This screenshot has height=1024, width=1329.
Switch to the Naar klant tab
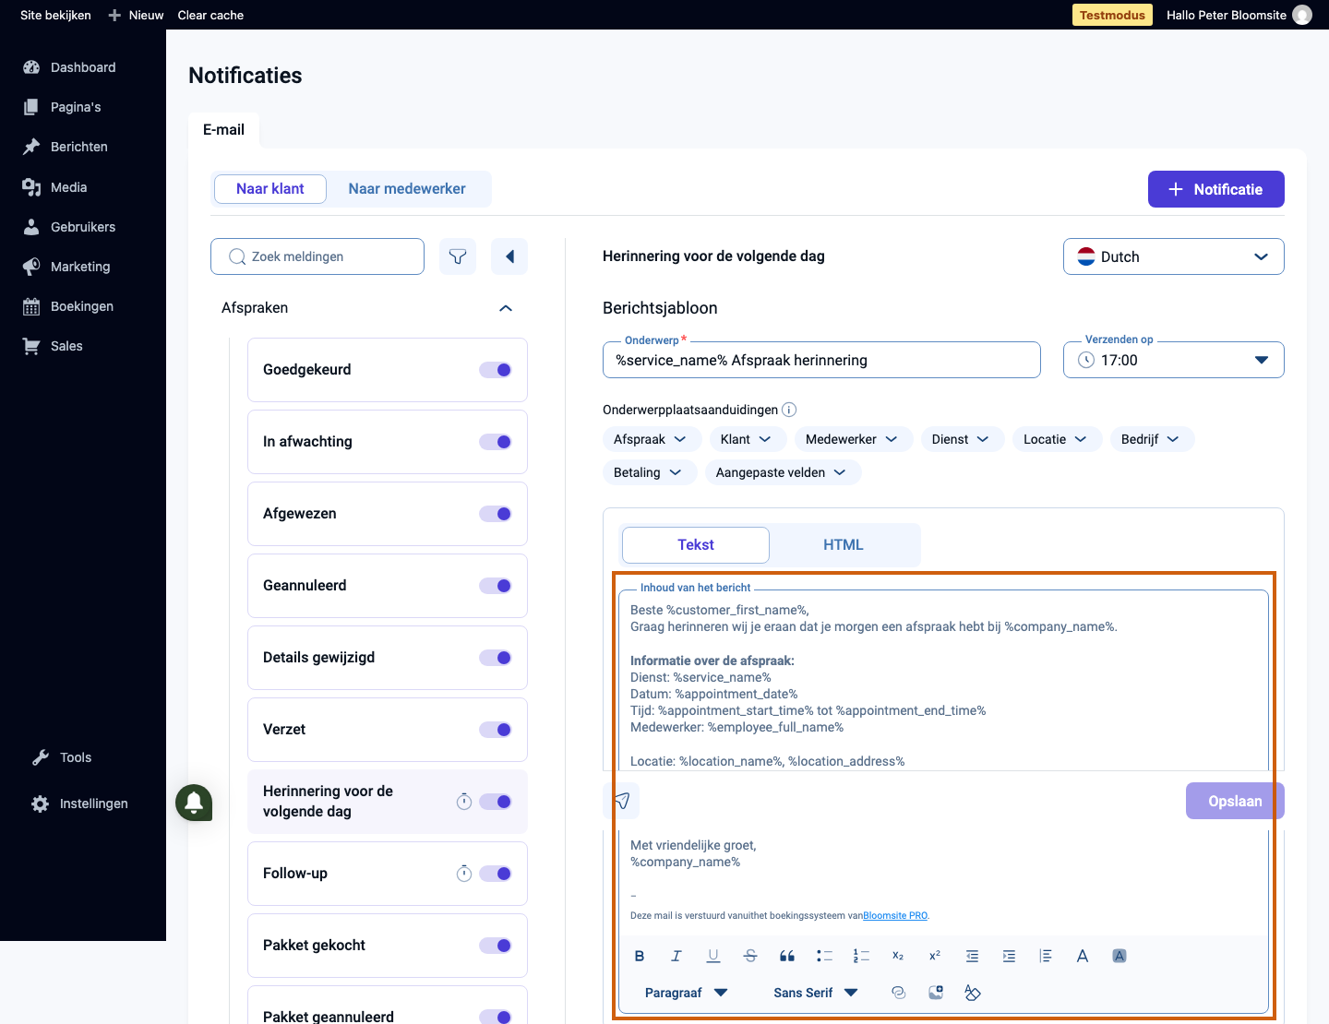pos(270,189)
